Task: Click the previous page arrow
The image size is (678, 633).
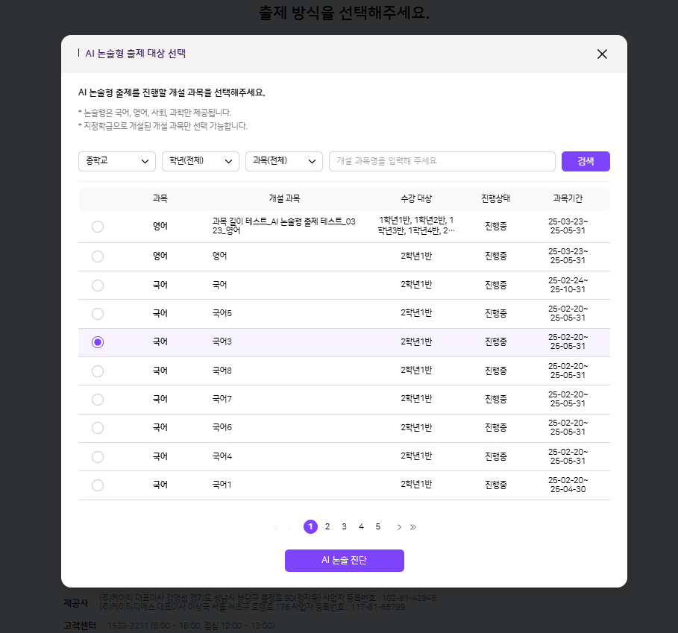Action: (x=289, y=527)
